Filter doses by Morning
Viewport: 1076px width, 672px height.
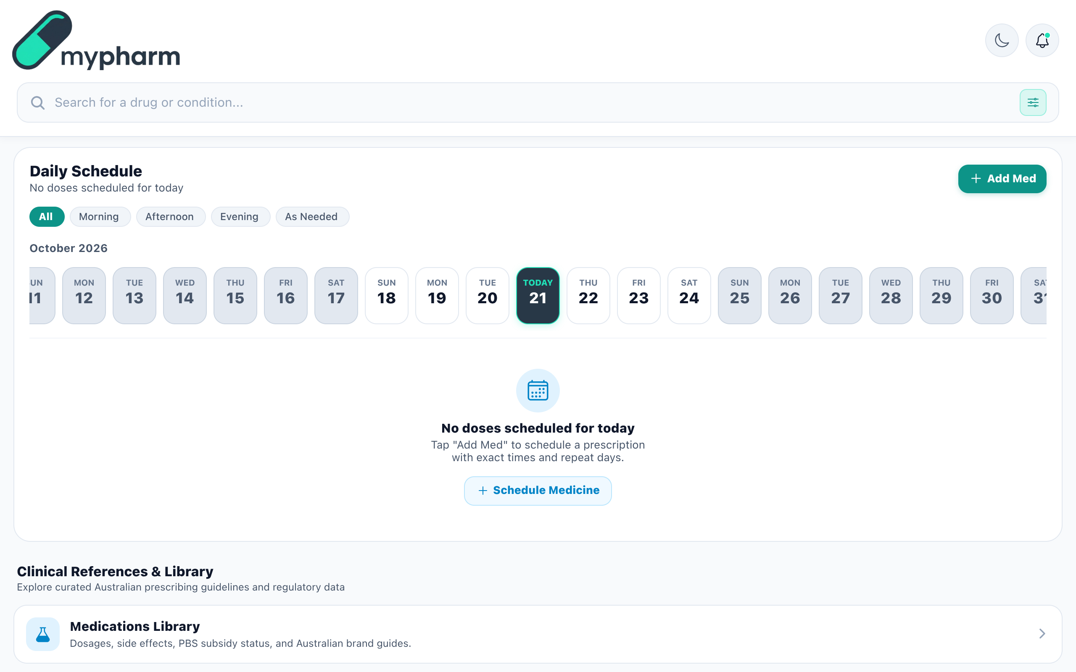(100, 217)
